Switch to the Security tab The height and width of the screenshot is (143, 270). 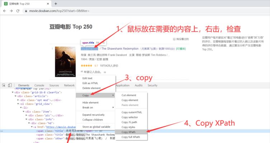coord(152,85)
